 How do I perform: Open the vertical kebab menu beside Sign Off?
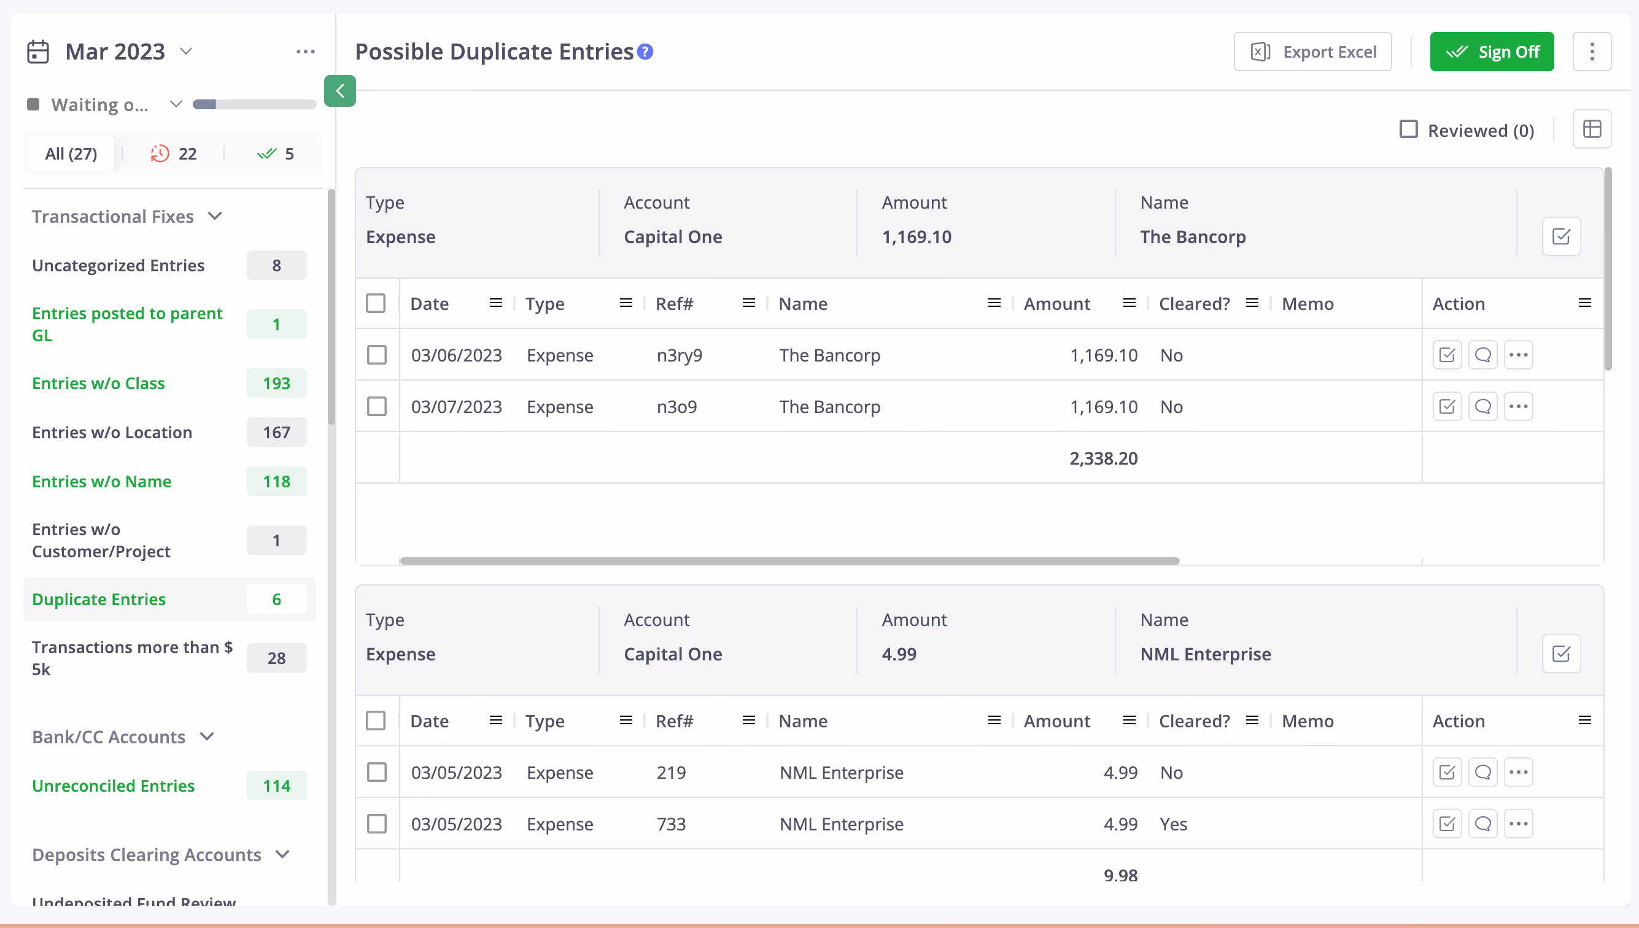click(1592, 52)
